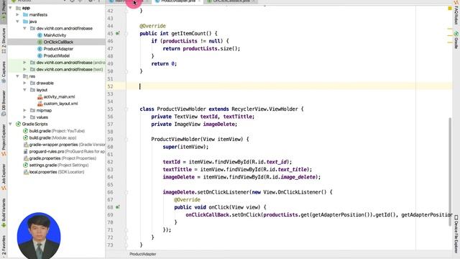Image resolution: width=460 pixels, height=259 pixels.
Task: Open the Job Explorer side tab
Action: pos(4,176)
